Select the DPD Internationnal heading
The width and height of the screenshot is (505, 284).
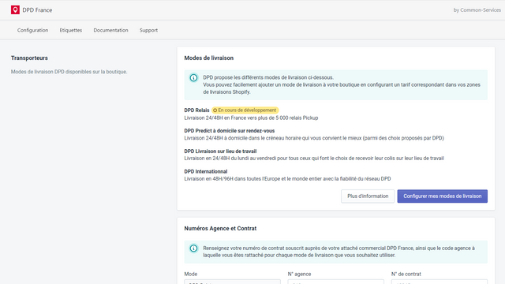[206, 171]
